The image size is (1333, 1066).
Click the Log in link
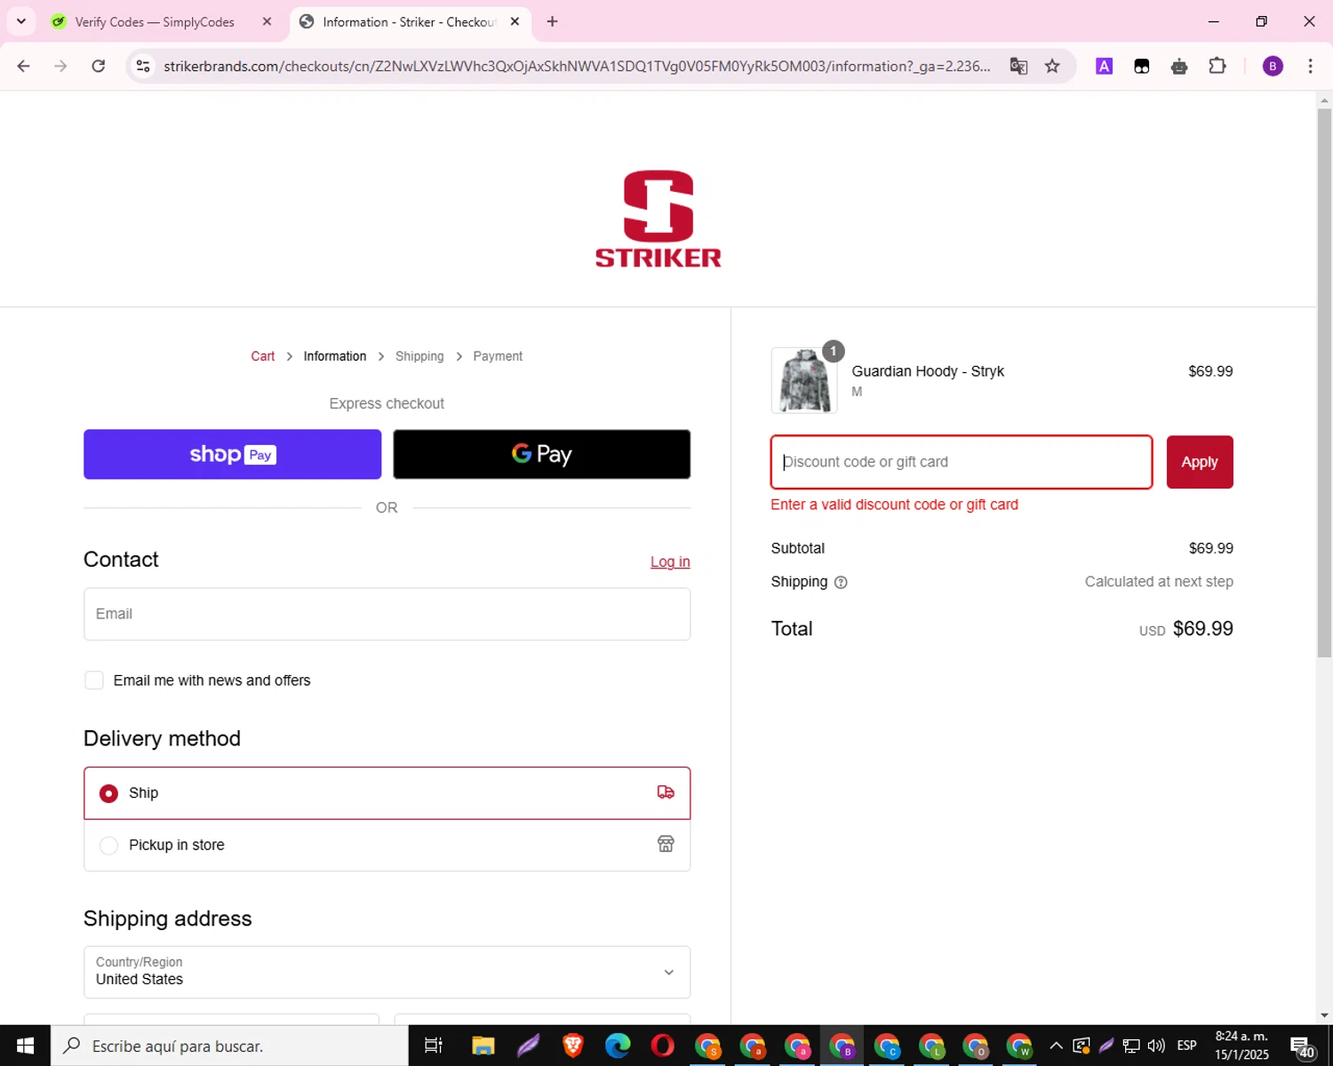point(670,561)
